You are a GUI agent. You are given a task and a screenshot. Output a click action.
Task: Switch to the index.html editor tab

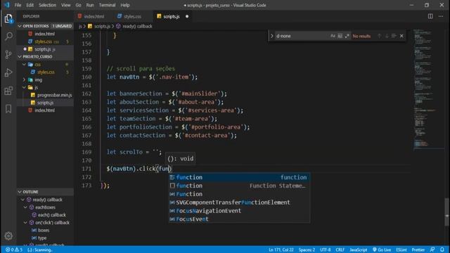94,16
